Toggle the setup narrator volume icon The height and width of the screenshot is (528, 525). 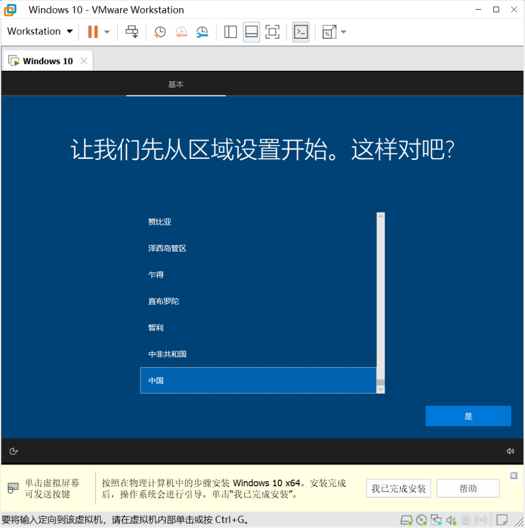click(x=510, y=451)
